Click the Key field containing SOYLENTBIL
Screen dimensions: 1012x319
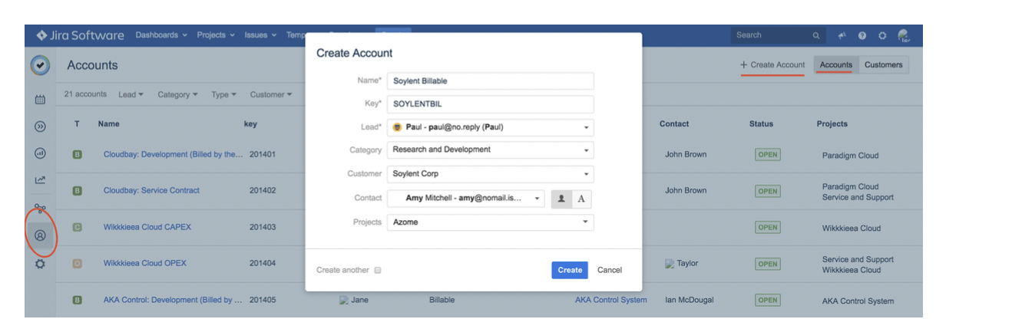point(490,104)
